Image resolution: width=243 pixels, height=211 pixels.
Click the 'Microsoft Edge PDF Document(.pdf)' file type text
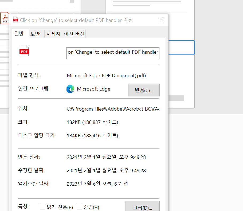(x=106, y=76)
